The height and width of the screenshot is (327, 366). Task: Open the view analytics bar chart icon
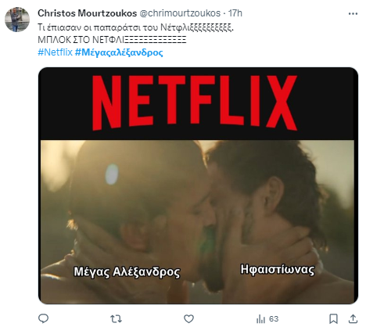click(x=260, y=318)
